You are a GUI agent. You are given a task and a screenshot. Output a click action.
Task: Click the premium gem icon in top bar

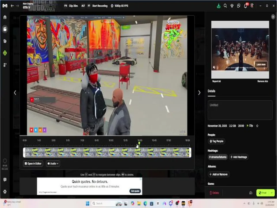pyautogui.click(x=232, y=6)
